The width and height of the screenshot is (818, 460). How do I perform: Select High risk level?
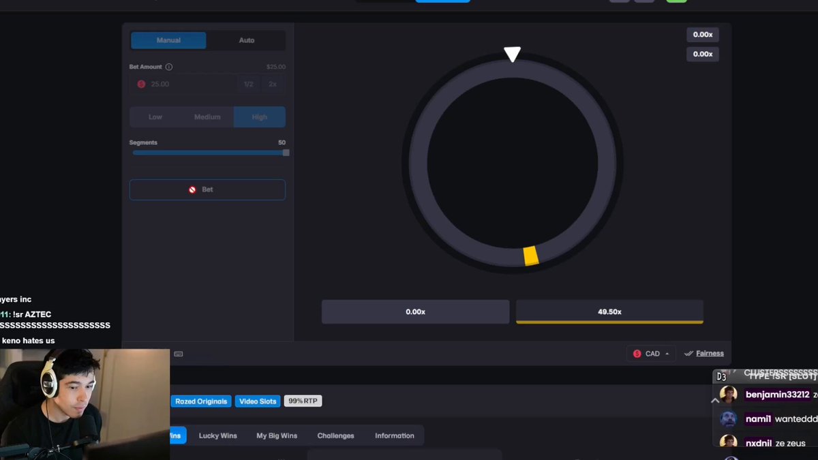(x=260, y=117)
